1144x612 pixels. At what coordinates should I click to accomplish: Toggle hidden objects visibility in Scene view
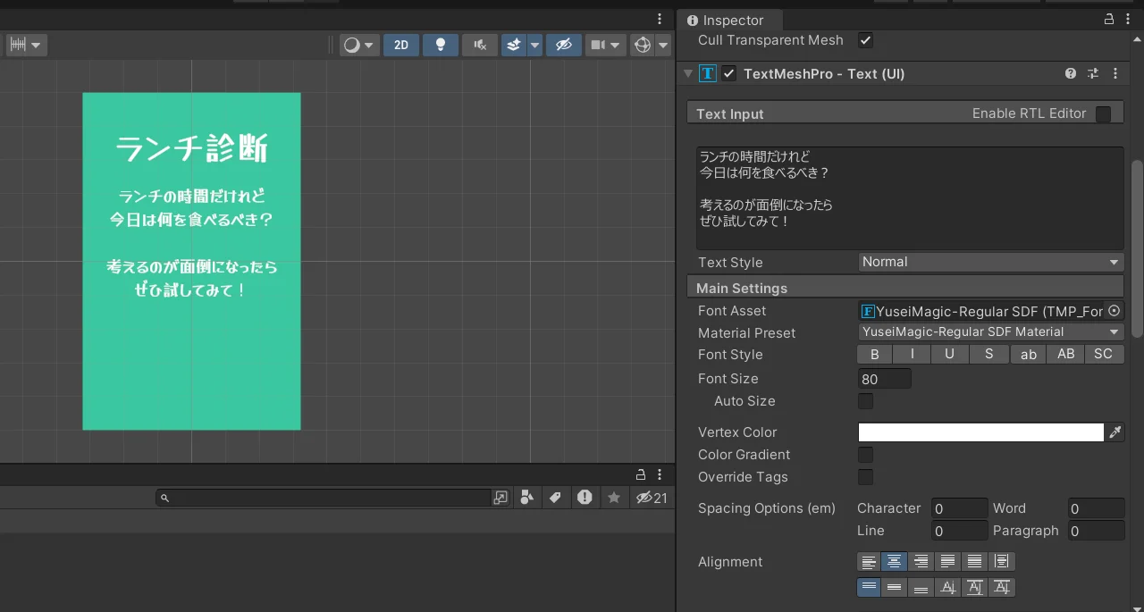(563, 45)
